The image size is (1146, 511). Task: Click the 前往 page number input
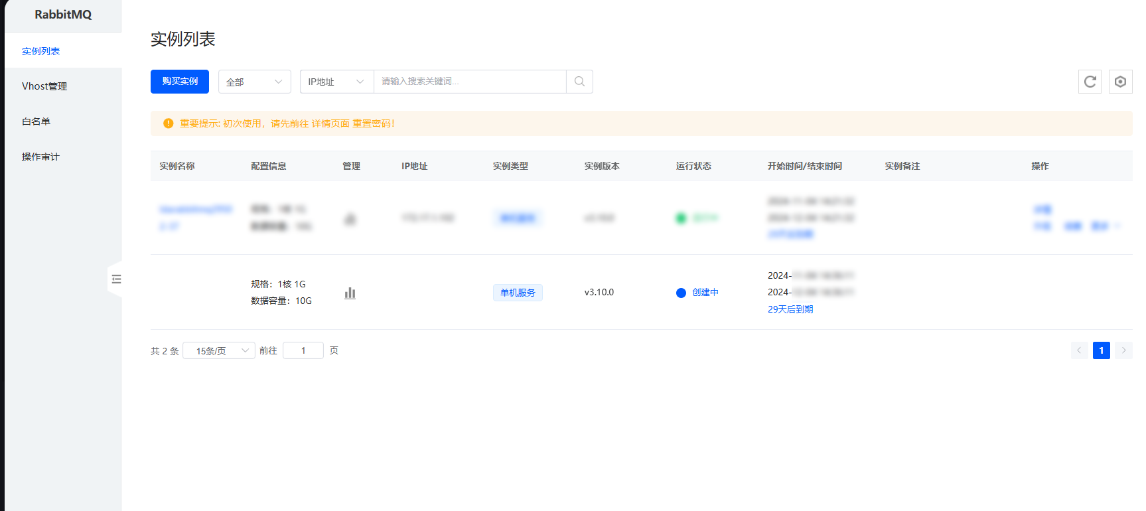click(x=303, y=350)
